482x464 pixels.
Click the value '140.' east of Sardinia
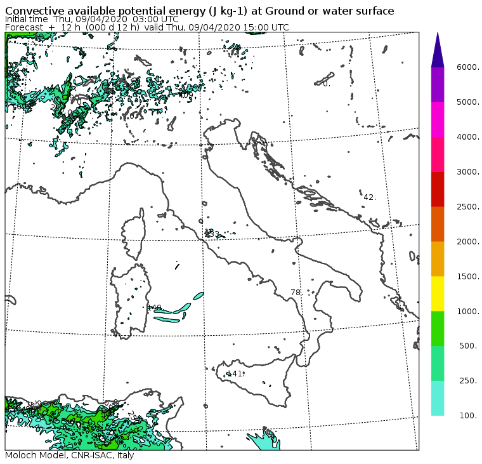coord(155,307)
